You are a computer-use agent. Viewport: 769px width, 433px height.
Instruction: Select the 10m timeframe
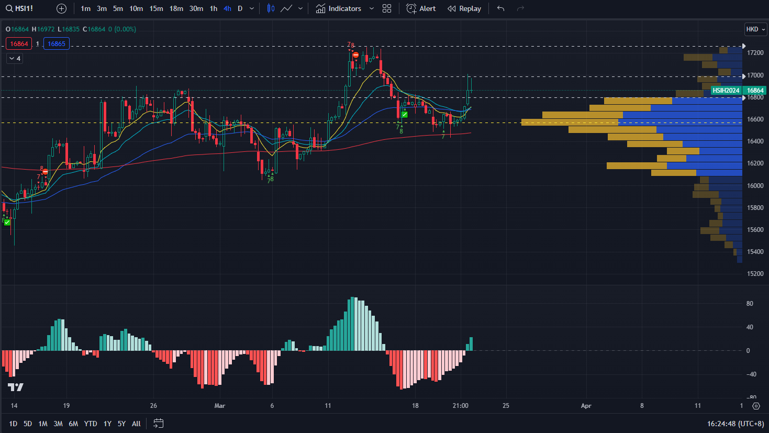point(136,8)
